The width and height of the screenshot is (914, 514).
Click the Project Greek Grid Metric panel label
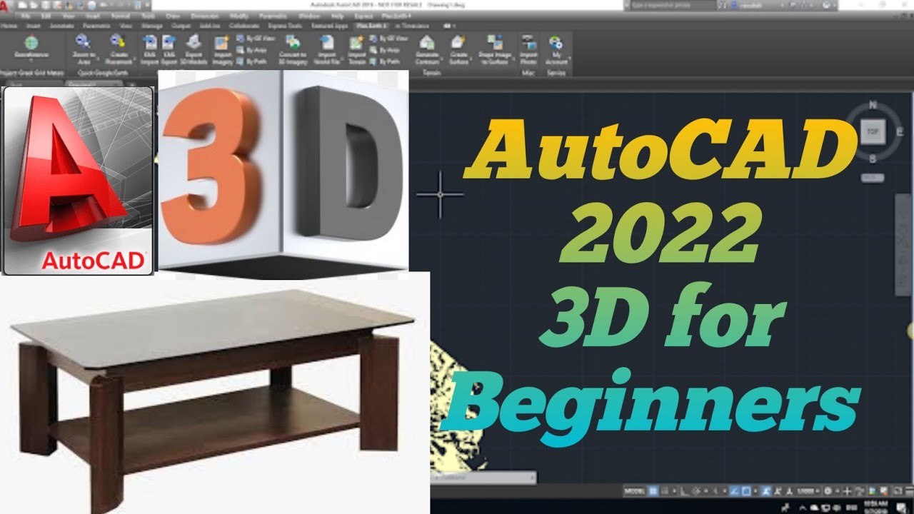click(x=32, y=73)
